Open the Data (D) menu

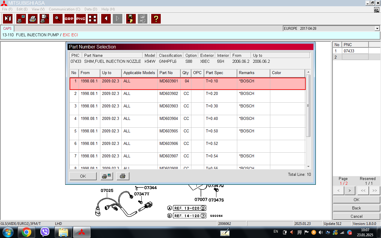click(x=91, y=9)
